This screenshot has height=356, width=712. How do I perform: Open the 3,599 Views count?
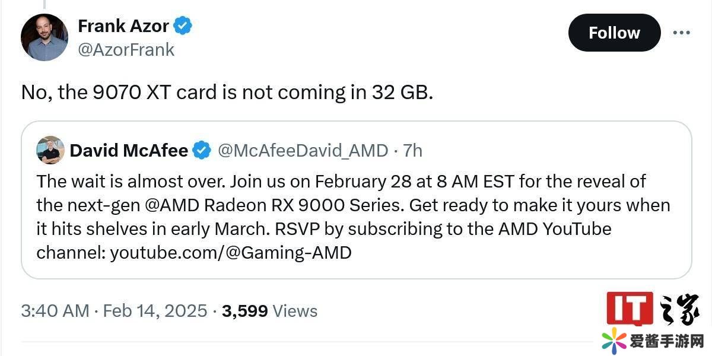point(269,311)
